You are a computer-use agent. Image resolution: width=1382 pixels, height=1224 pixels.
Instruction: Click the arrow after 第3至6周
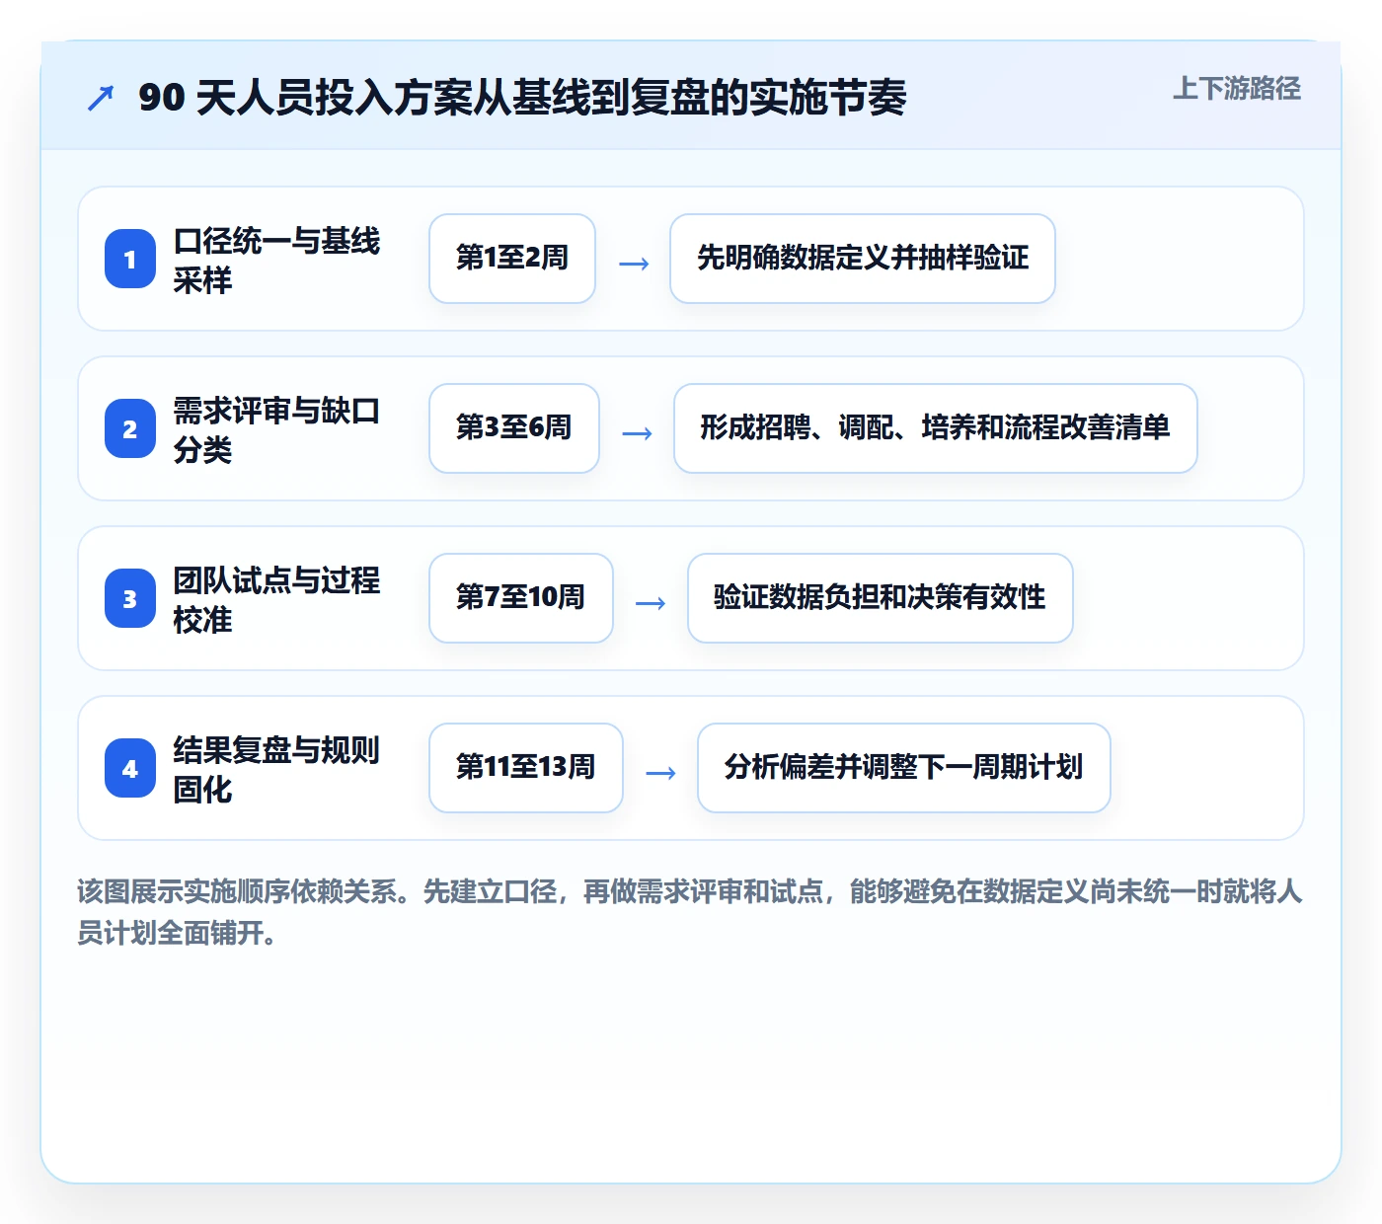click(x=638, y=433)
